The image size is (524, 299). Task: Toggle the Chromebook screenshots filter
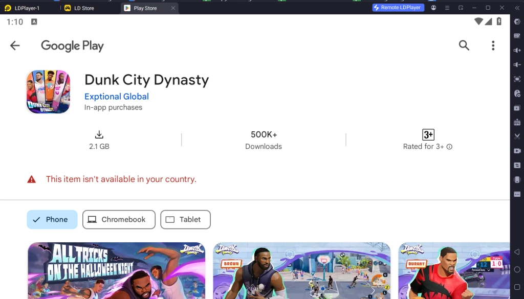(119, 219)
